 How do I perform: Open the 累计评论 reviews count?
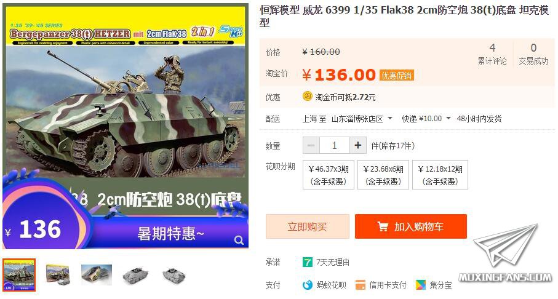click(492, 54)
